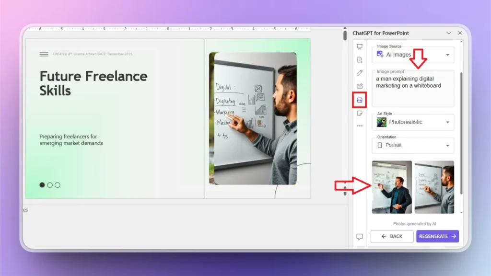Open the document outline icon in the sidebar
Viewport: 491px width, 276px height.
pyautogui.click(x=360, y=59)
